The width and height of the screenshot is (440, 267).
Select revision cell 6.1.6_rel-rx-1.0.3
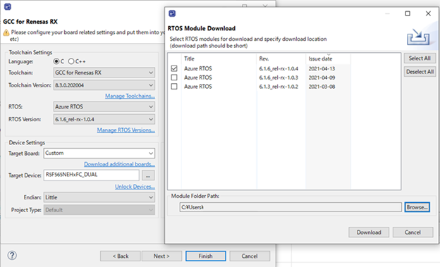[279, 77]
